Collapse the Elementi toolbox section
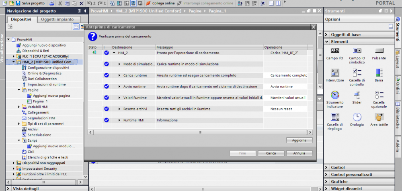Viewport: 402px width, 191px height. 326,41
